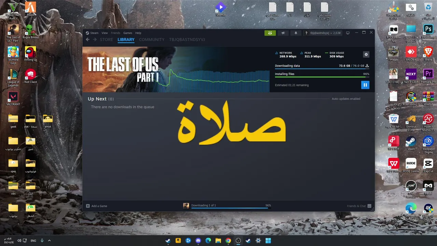Pause the Last of Us download

coord(365,85)
